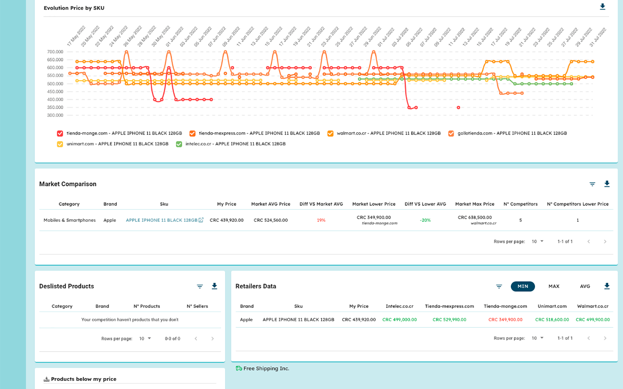Click Walmart.co.cr price CRC 499,900.00

(x=593, y=320)
